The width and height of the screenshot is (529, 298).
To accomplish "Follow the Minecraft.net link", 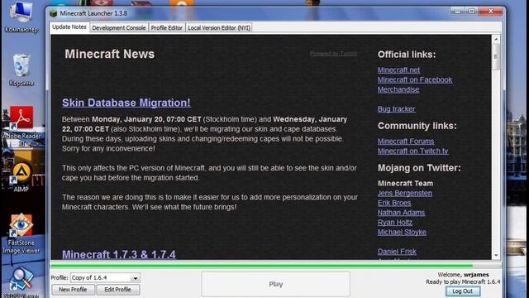I will [398, 70].
